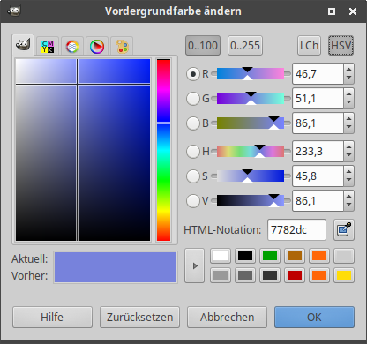
Task: Adjust the saturation S slider
Action: 251,176
